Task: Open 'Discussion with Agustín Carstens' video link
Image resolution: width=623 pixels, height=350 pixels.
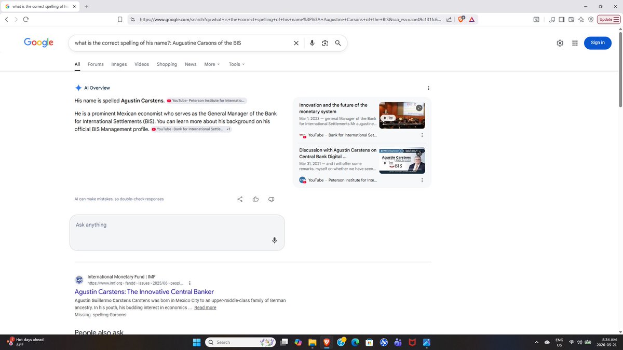Action: coord(338,153)
